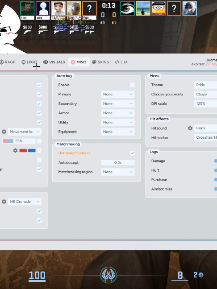The width and height of the screenshot is (217, 289).
Task: Open Hitsound gear settings
Action: pyautogui.click(x=190, y=128)
